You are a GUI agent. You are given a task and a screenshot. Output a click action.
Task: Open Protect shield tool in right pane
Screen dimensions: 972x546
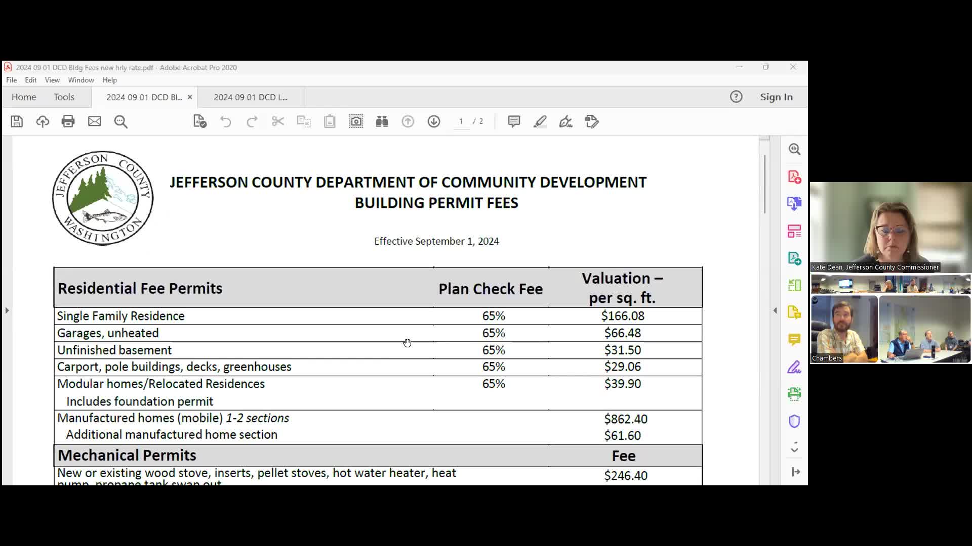794,421
